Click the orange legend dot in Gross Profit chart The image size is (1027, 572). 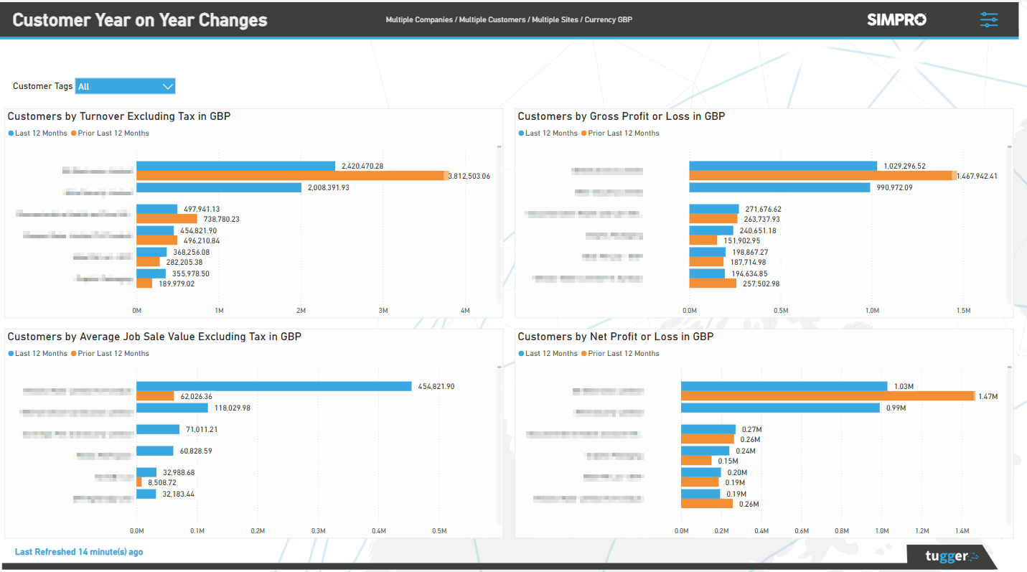[x=586, y=133]
